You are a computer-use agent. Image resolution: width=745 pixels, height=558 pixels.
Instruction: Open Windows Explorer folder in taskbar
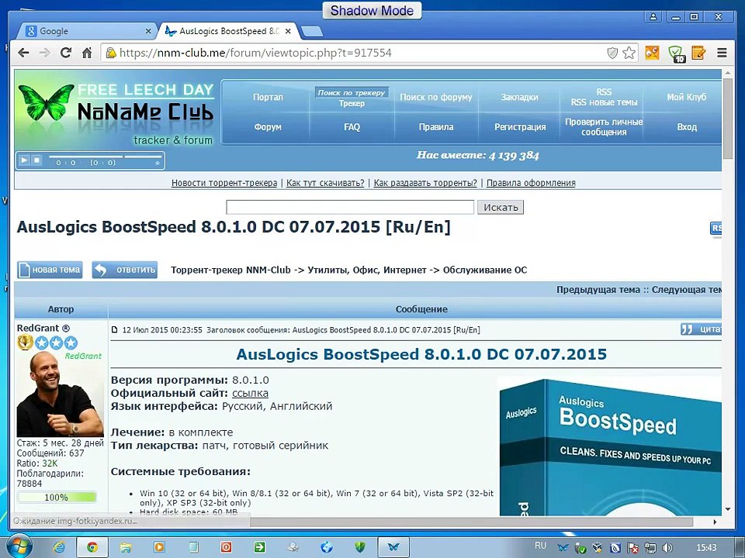pyautogui.click(x=126, y=547)
